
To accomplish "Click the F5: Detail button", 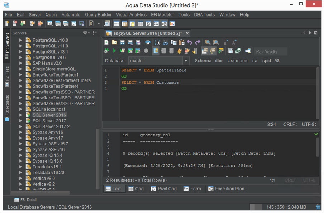I will coord(25,200).
